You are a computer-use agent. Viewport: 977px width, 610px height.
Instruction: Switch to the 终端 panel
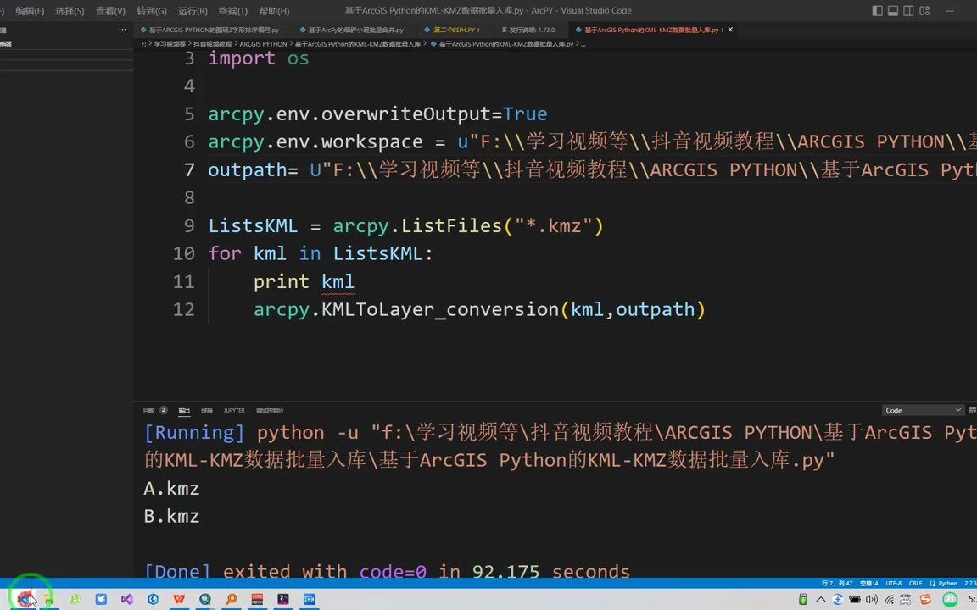tap(207, 410)
